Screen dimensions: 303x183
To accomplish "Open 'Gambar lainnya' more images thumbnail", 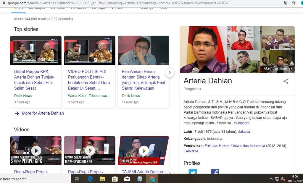I will [277, 61].
